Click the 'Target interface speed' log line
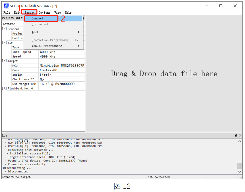The height and width of the screenshot is (192, 245). pos(40,157)
